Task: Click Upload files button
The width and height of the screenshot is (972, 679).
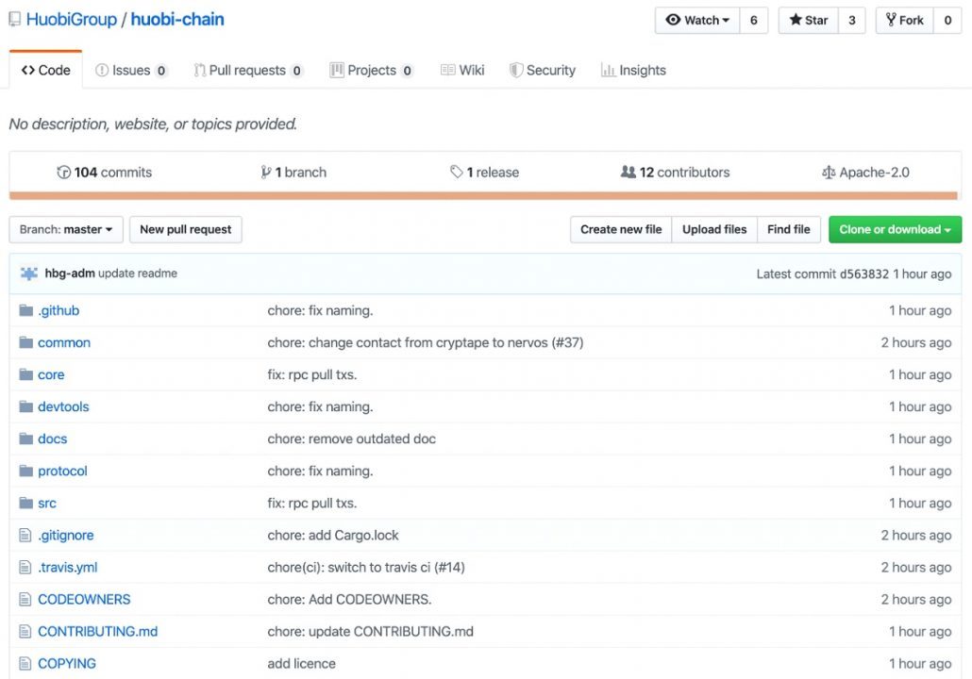Action: pyautogui.click(x=714, y=229)
